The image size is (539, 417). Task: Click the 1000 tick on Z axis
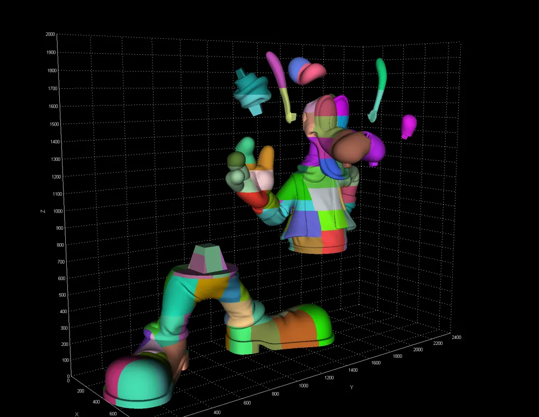coord(50,211)
